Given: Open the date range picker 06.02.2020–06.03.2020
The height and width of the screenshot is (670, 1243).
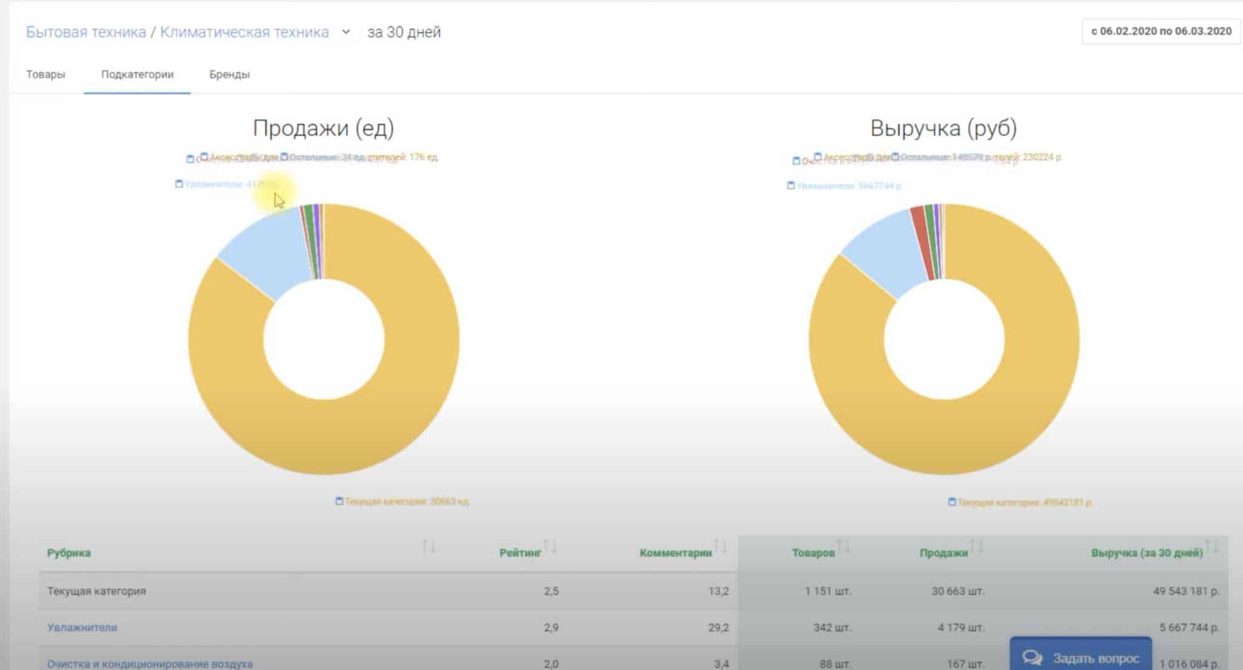Looking at the screenshot, I should click(1161, 32).
